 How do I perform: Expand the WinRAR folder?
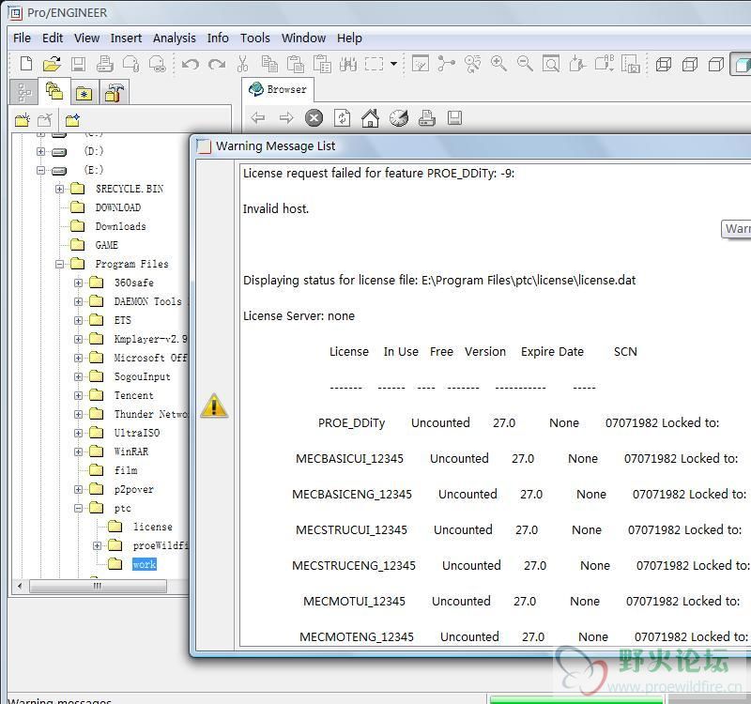pyautogui.click(x=78, y=451)
